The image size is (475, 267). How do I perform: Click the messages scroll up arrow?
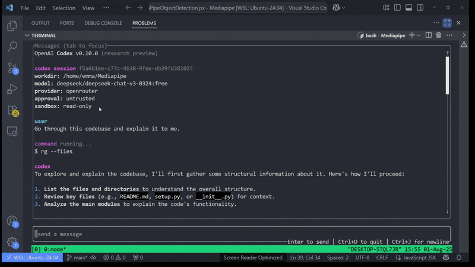(448, 53)
